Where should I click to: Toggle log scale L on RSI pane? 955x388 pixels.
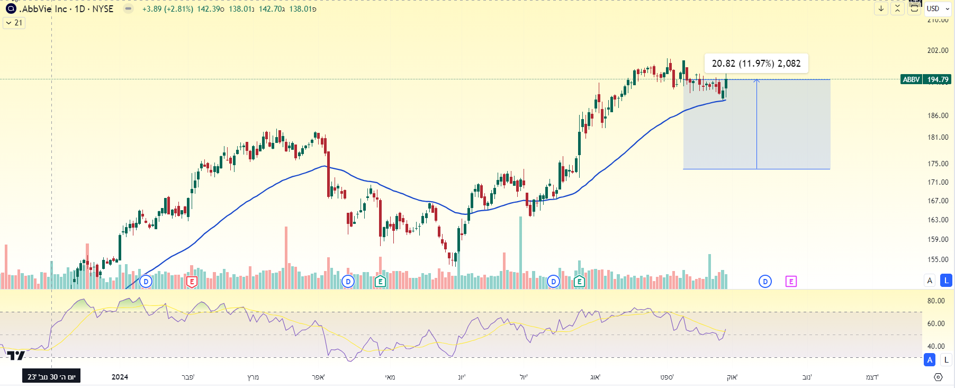pyautogui.click(x=946, y=360)
